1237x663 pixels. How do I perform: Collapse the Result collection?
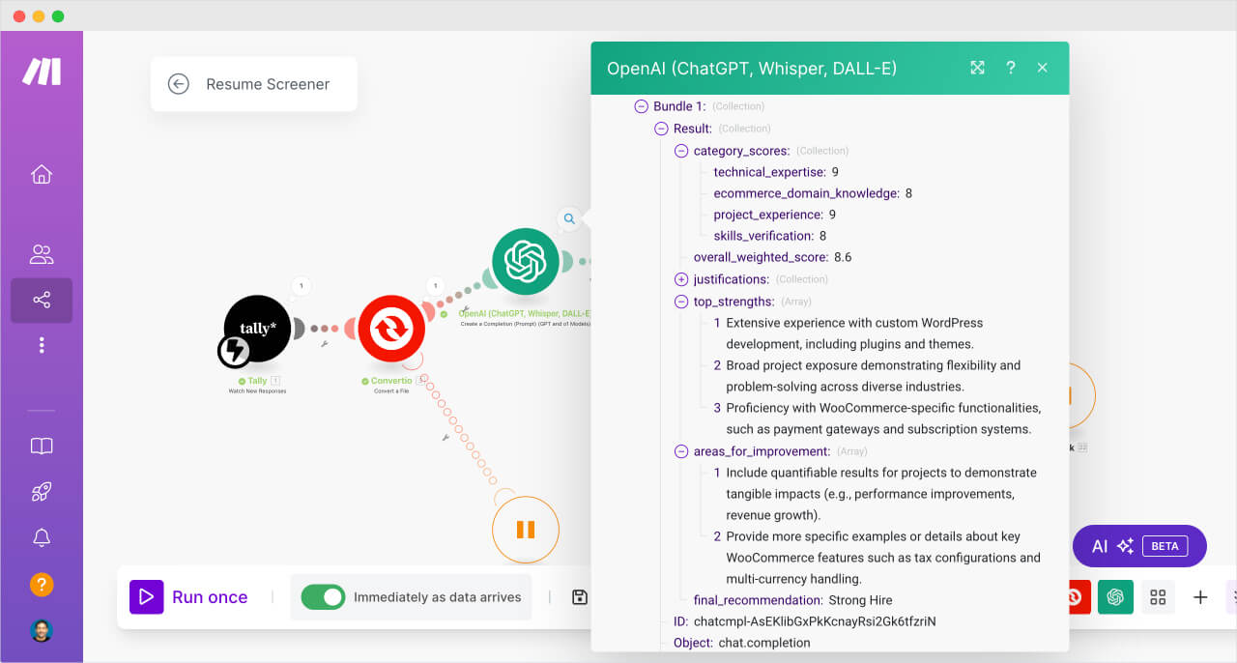point(661,129)
